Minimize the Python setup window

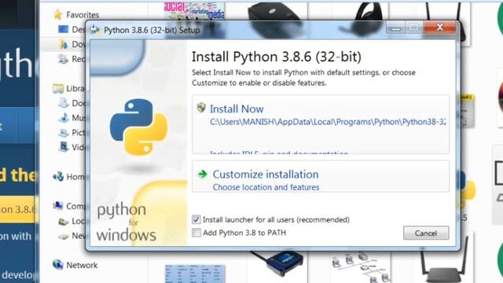pos(395,28)
